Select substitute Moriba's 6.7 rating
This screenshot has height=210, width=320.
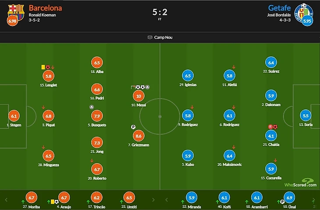(31, 198)
